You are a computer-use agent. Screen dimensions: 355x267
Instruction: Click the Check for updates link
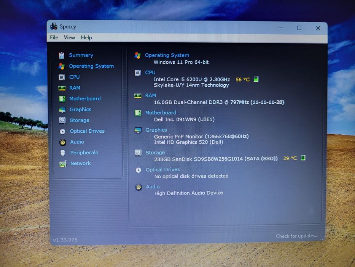(297, 236)
